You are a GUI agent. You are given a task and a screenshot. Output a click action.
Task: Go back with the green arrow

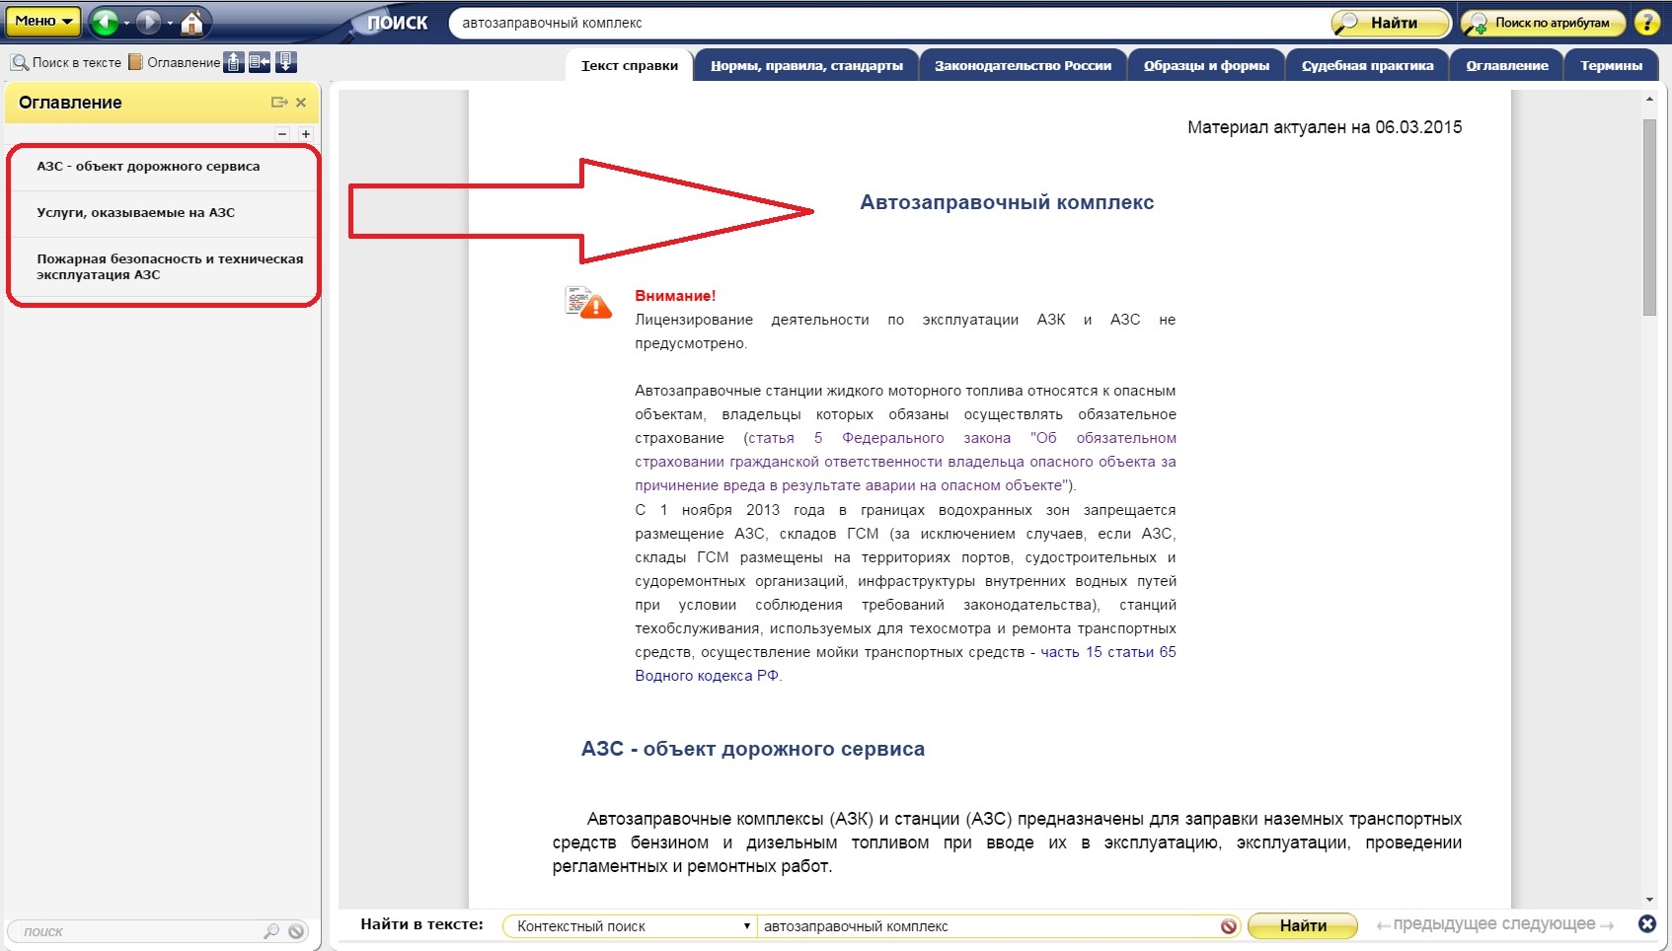105,22
